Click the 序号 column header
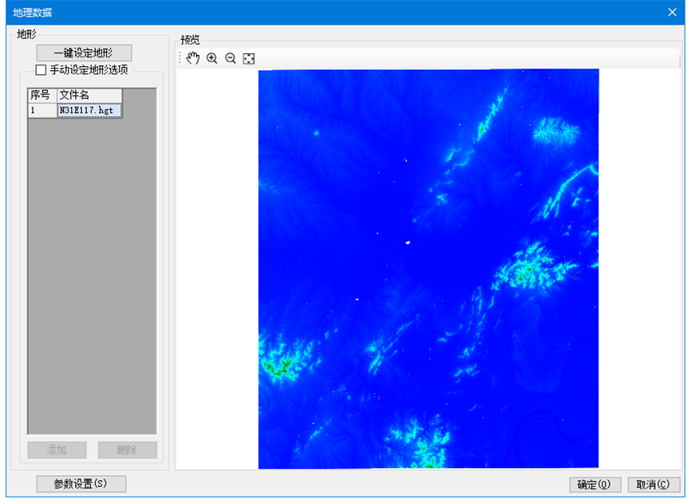 click(41, 96)
